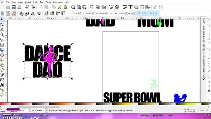
Task: Select the Pencil freehand tool
Action: [2, 70]
